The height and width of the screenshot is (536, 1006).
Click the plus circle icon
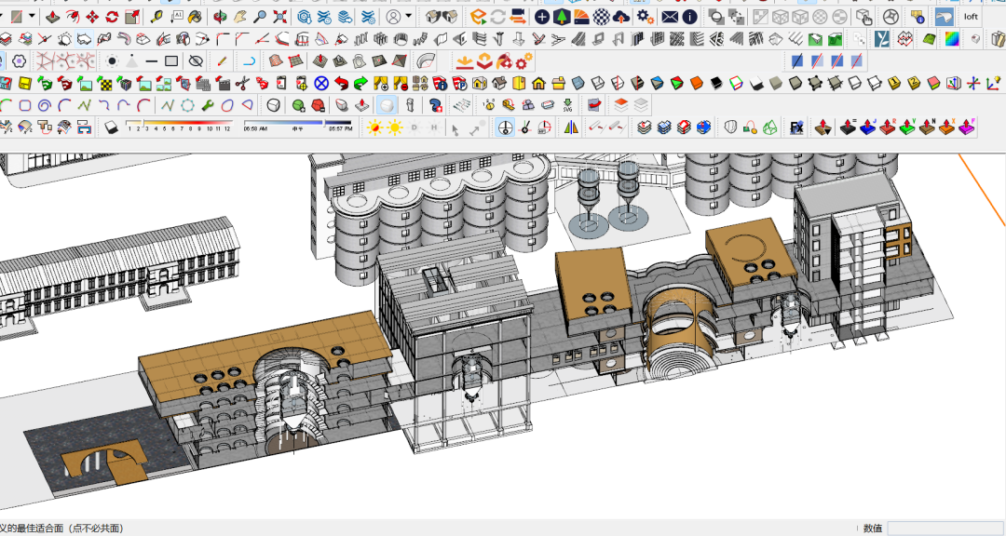coord(541,17)
